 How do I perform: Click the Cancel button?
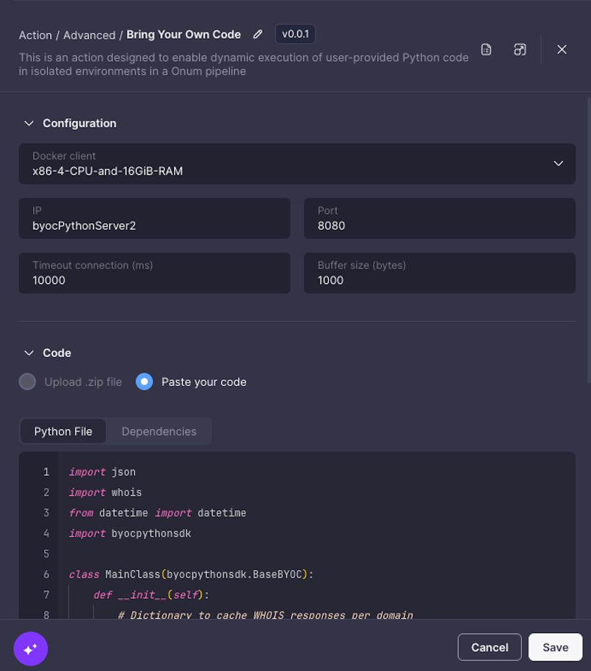(x=490, y=647)
